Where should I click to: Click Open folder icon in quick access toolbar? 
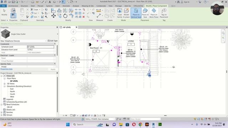10,2
